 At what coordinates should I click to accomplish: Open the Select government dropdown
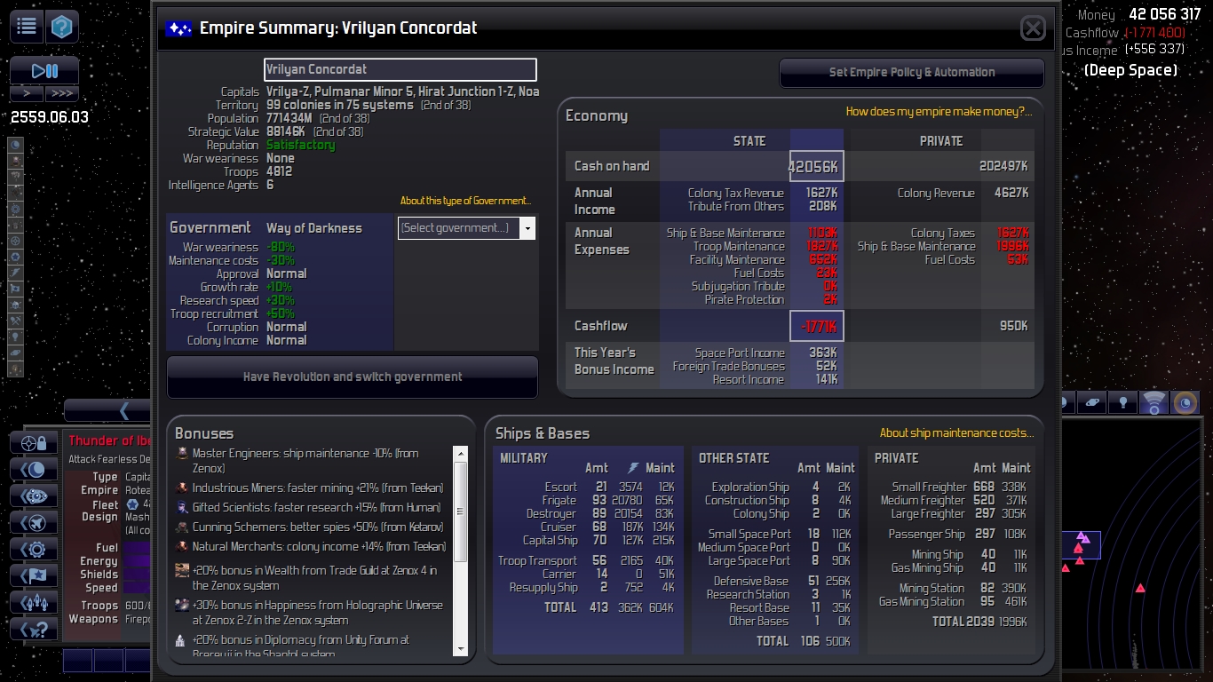point(467,228)
